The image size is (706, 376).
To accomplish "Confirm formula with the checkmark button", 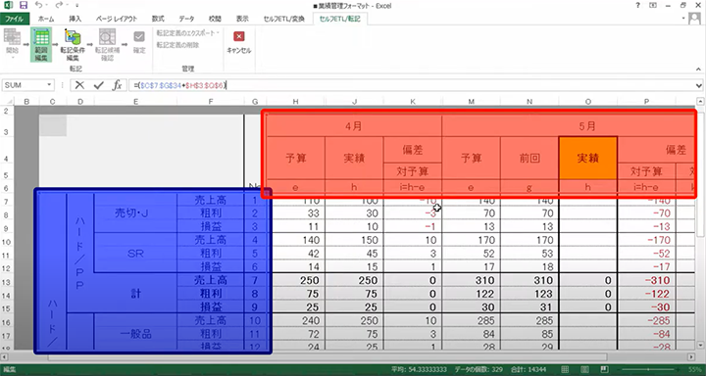I will point(99,85).
